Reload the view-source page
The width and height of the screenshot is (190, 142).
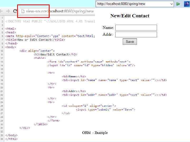tap(15, 11)
